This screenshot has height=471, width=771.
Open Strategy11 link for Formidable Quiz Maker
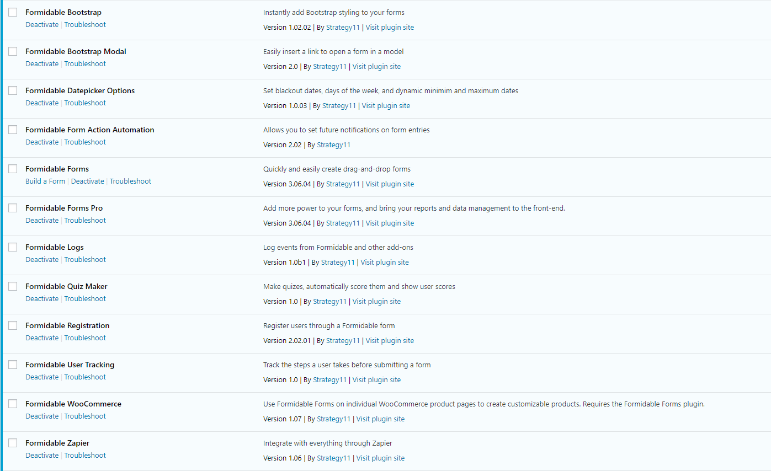tap(329, 302)
